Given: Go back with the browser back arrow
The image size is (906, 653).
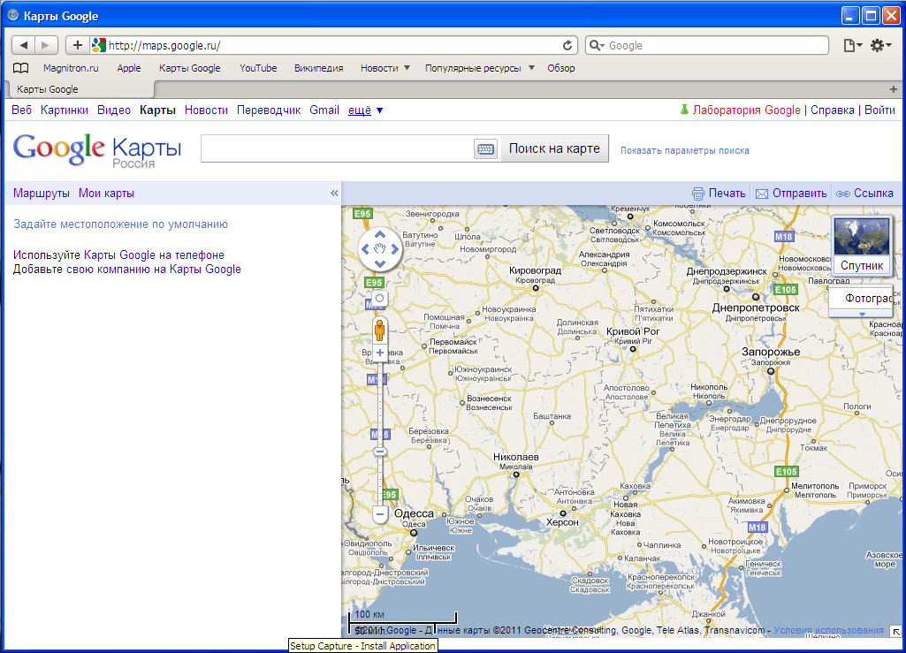Looking at the screenshot, I should click(24, 45).
